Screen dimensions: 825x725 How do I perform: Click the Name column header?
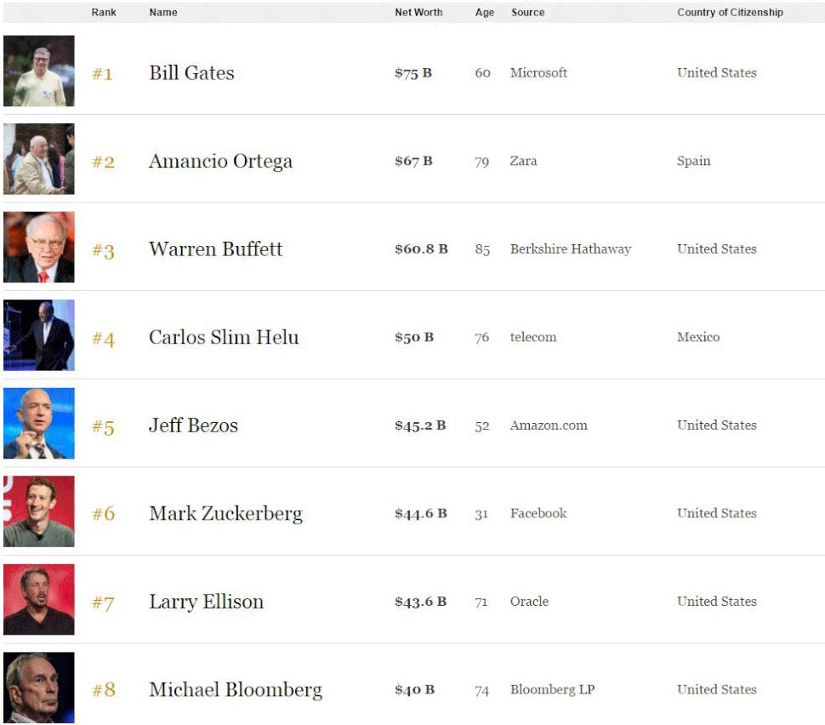[163, 12]
